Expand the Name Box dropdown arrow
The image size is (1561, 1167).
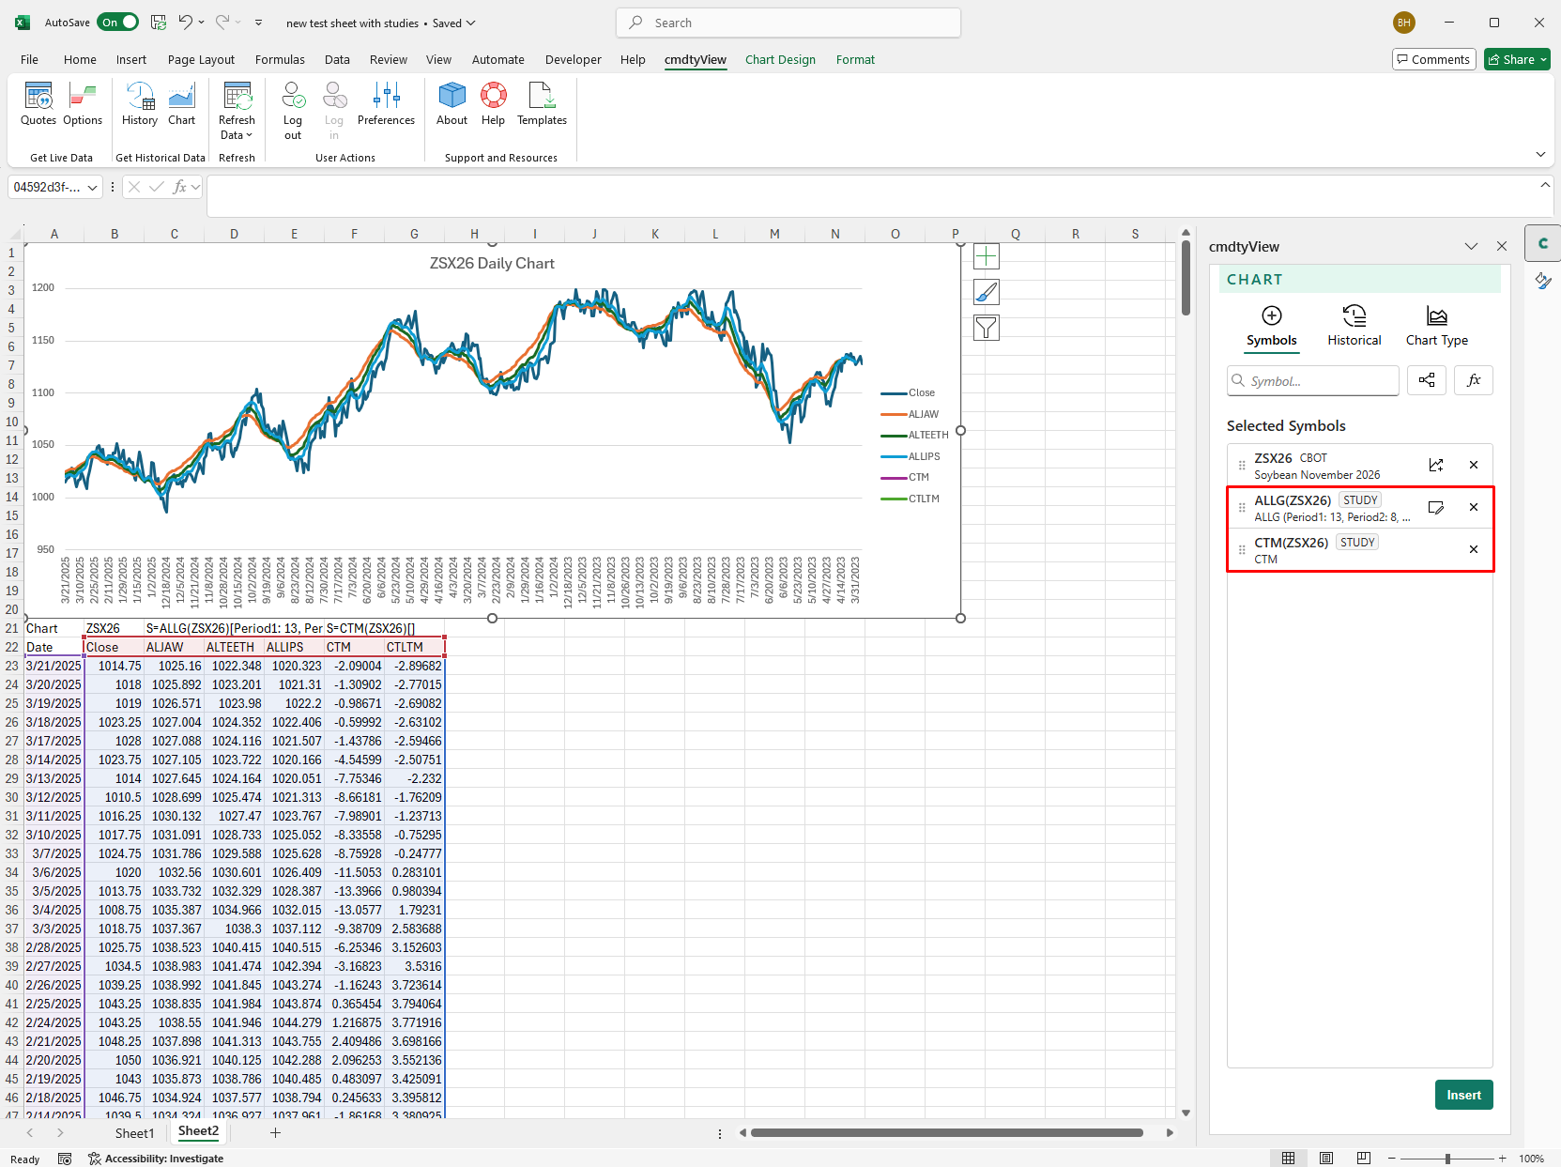(x=92, y=188)
